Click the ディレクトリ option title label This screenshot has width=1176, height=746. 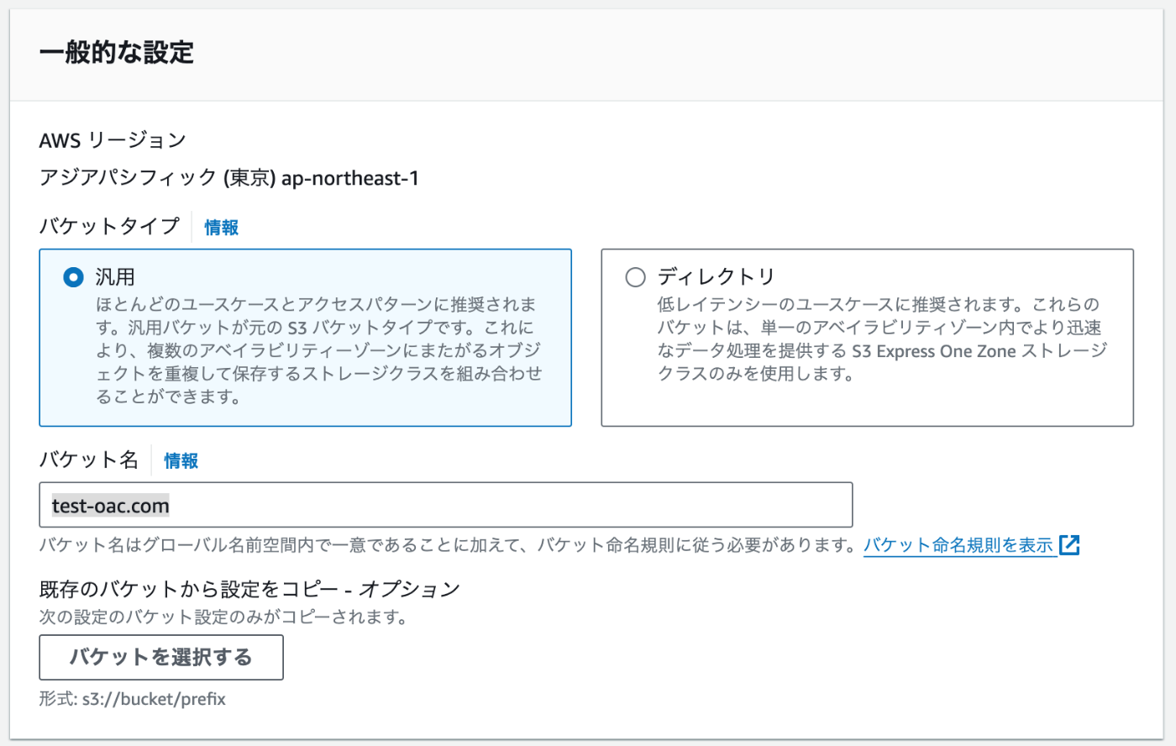tap(716, 276)
